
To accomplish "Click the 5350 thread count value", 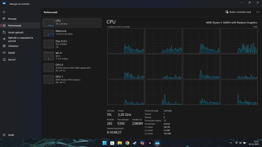I will point(121,124).
